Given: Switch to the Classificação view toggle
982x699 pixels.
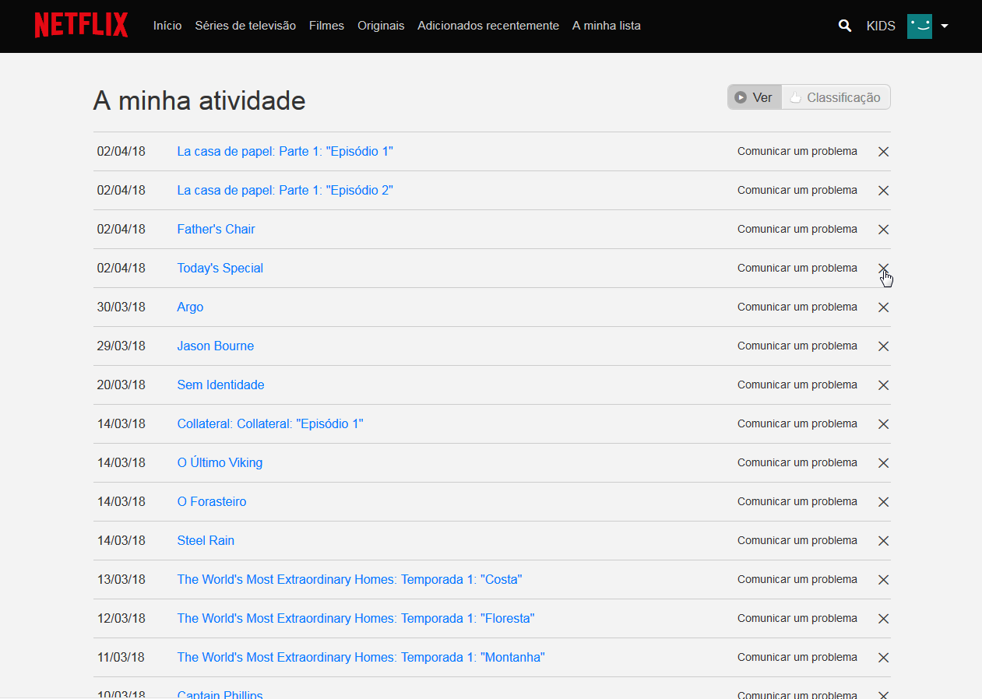Looking at the screenshot, I should tap(836, 97).
